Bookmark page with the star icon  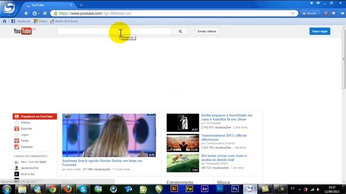pyautogui.click(x=292, y=13)
